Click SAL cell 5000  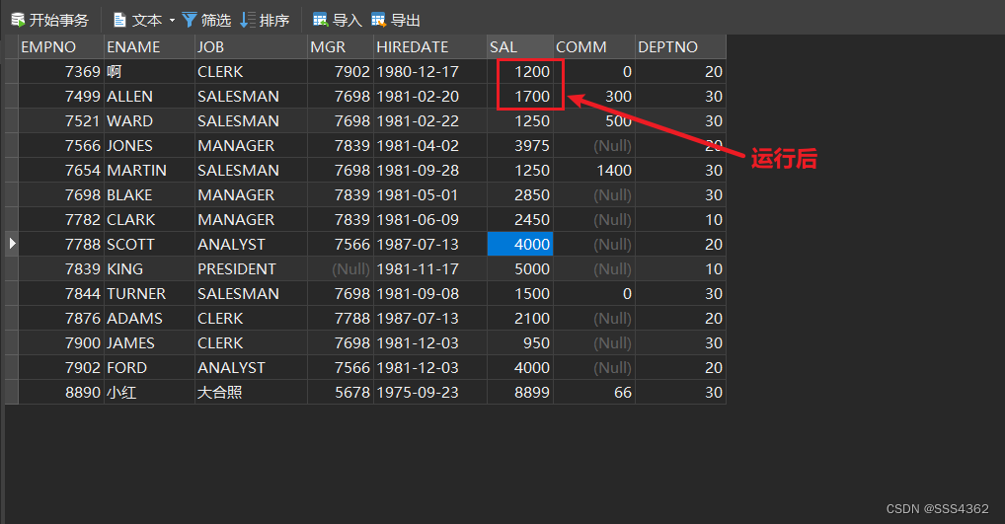520,269
